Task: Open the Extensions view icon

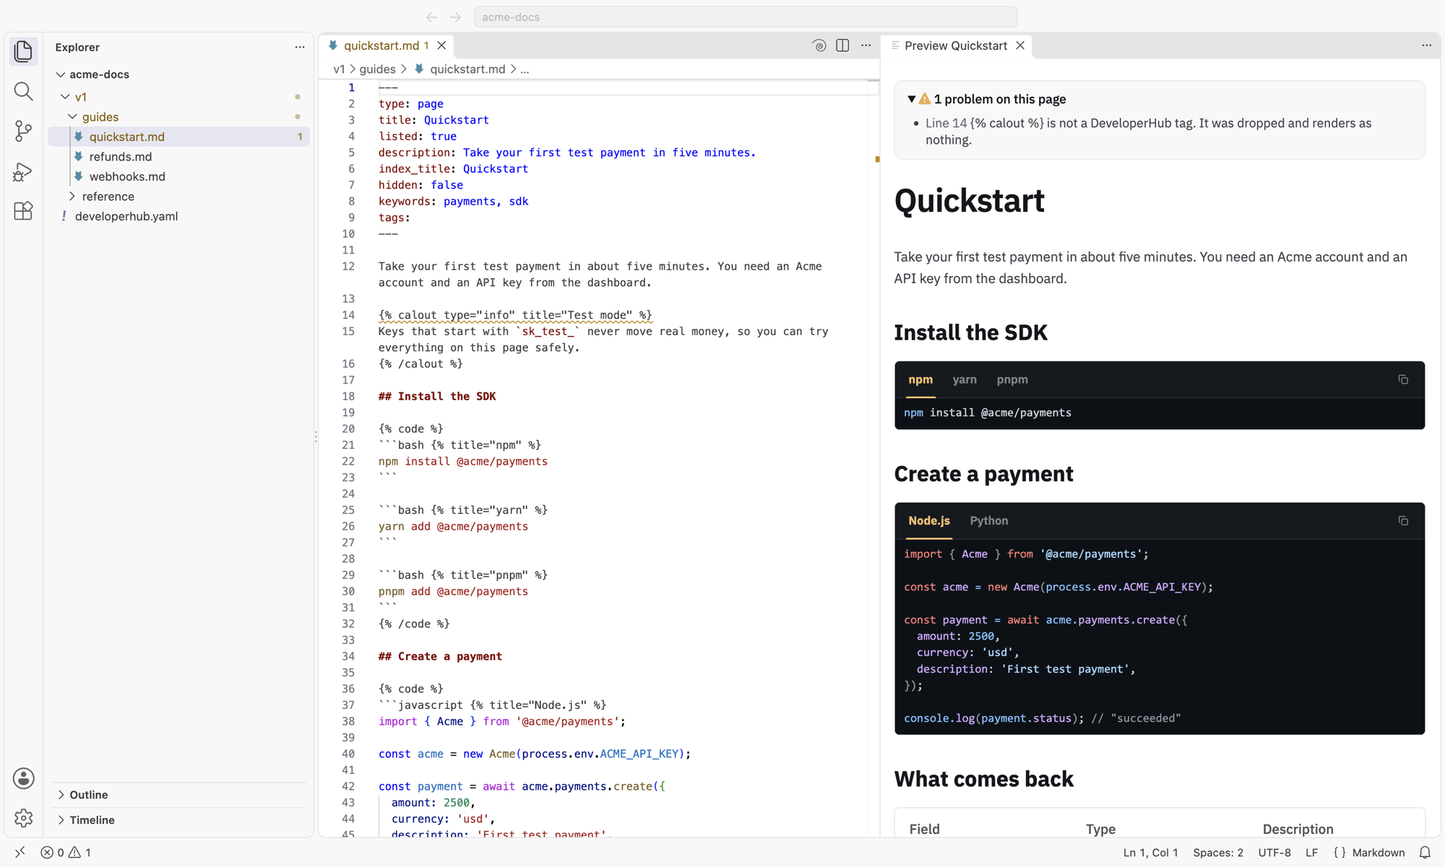Action: click(x=23, y=211)
